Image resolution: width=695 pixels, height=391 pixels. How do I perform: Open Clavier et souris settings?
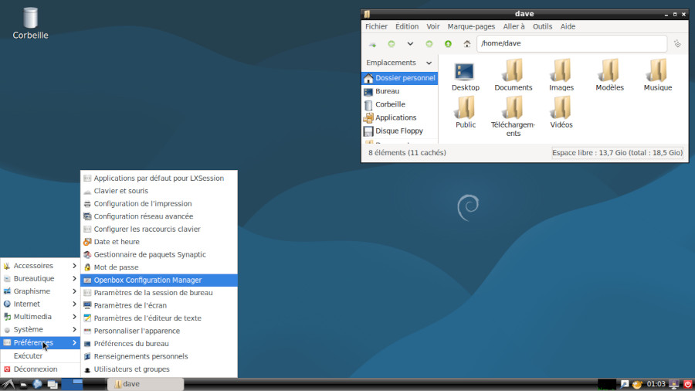158,191
